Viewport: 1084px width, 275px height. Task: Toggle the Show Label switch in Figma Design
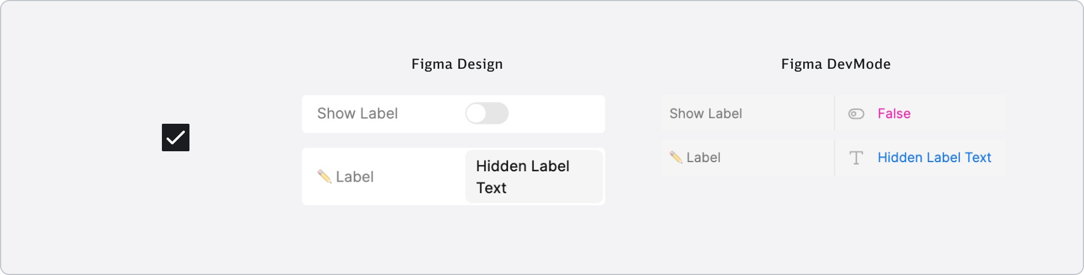click(x=487, y=113)
